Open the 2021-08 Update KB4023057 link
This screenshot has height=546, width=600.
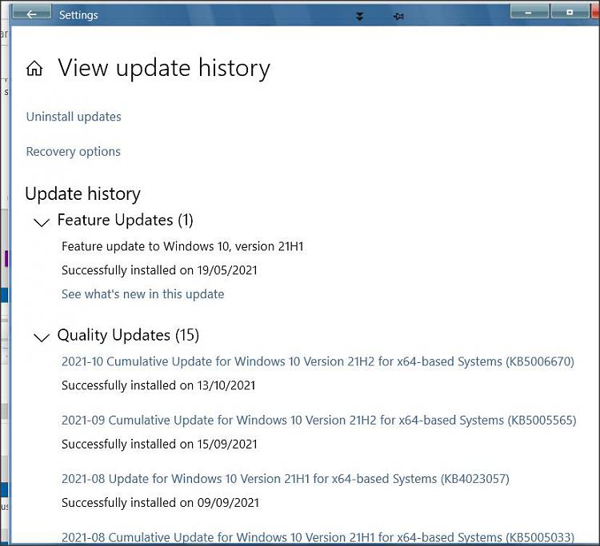286,479
